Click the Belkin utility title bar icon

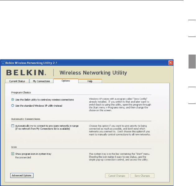pyautogui.click(x=3, y=63)
